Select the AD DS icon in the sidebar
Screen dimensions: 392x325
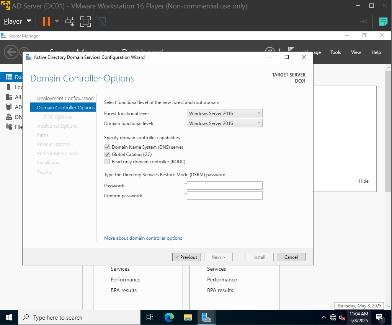pyautogui.click(x=9, y=107)
